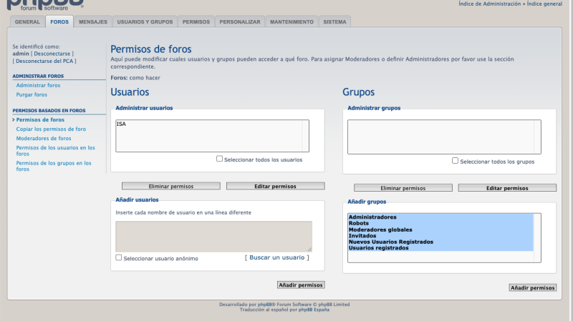
Task: Open the GENERAL tab
Action: pos(27,22)
